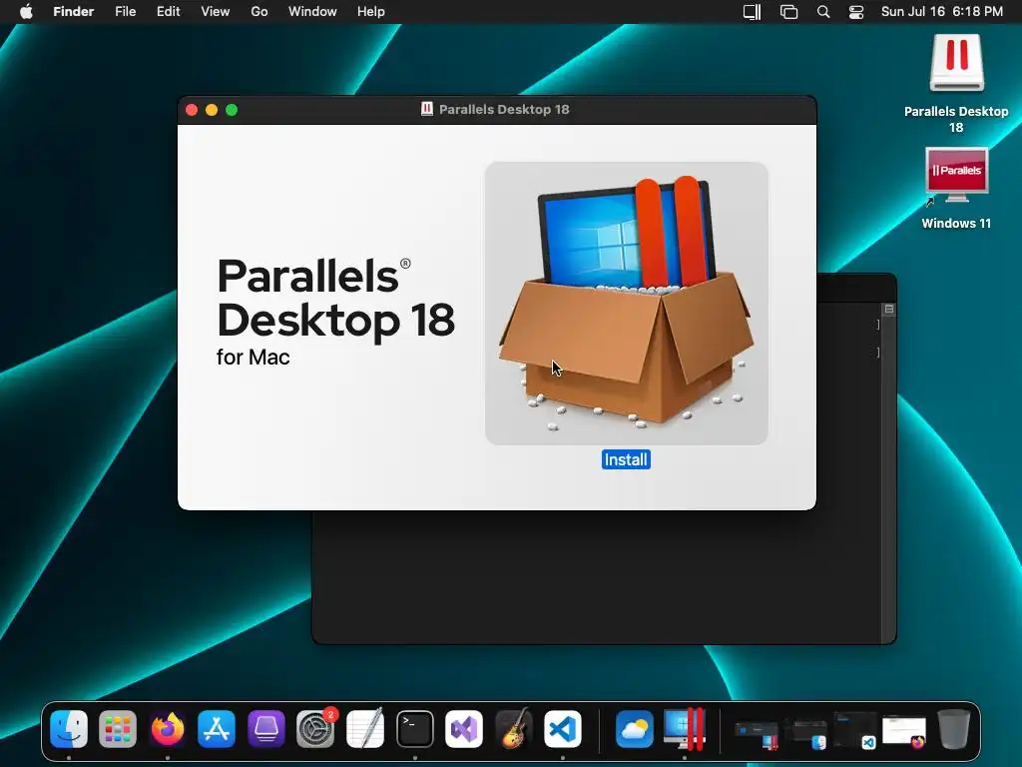Viewport: 1022px width, 767px height.
Task: Open the Parallels installer box icon
Action: tap(627, 304)
